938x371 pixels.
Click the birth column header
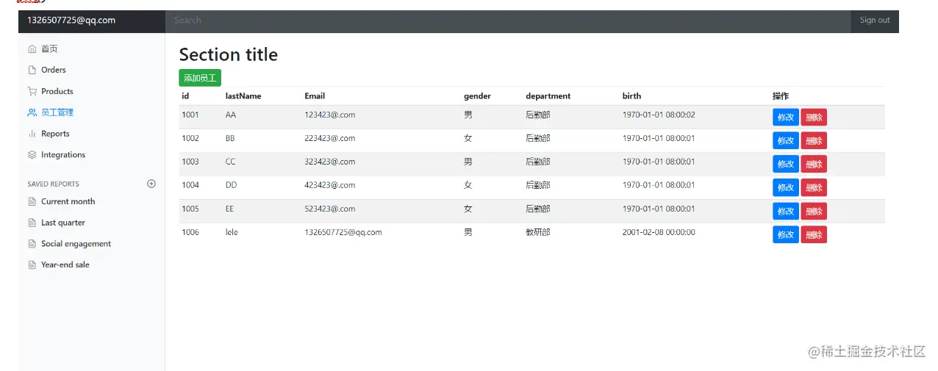(x=631, y=96)
